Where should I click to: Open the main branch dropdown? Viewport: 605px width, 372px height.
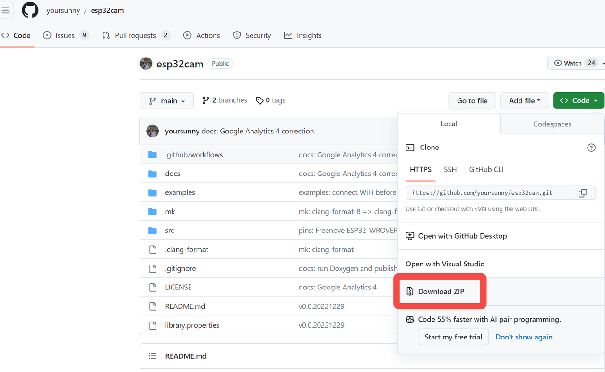(167, 101)
